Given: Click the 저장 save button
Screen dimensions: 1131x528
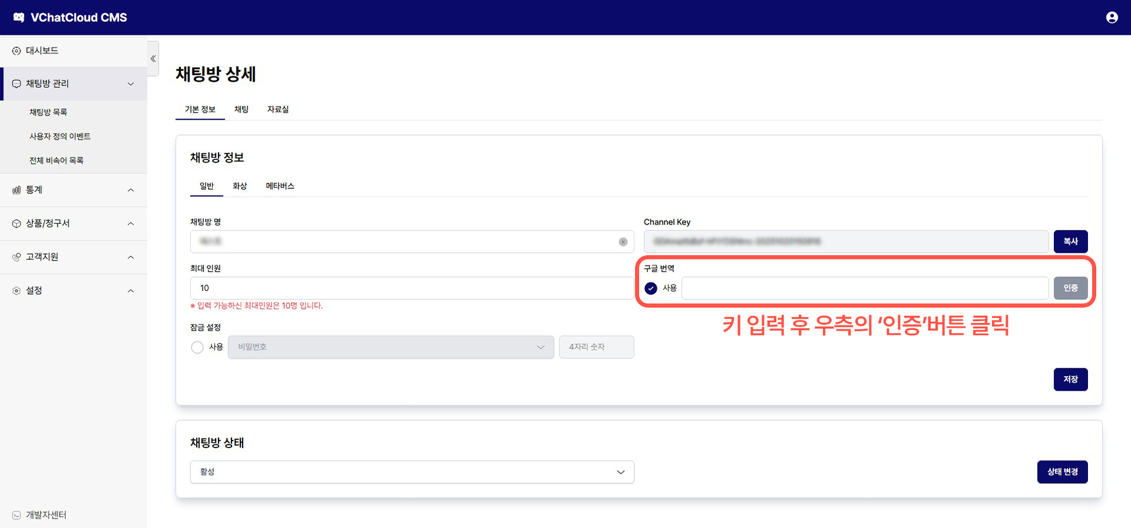Looking at the screenshot, I should [x=1070, y=379].
